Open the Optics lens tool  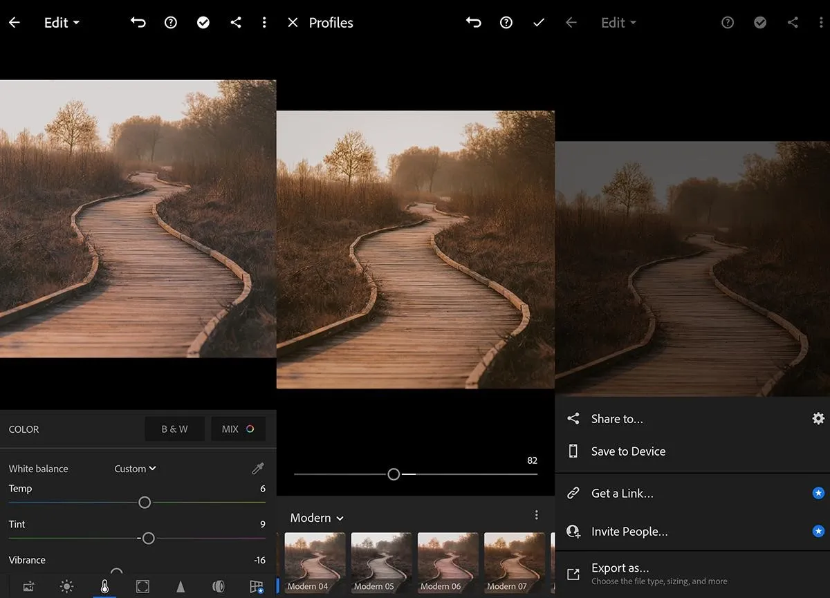[x=219, y=586]
